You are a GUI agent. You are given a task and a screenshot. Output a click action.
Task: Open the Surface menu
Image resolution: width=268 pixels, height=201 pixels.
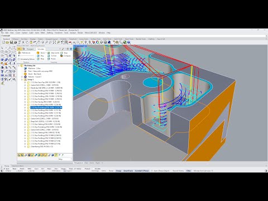[x=25, y=33]
